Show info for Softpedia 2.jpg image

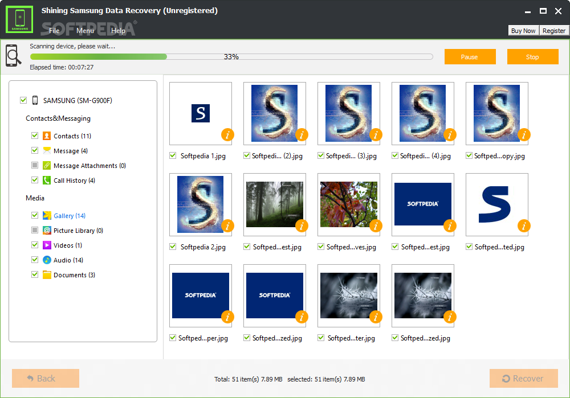pyautogui.click(x=227, y=226)
